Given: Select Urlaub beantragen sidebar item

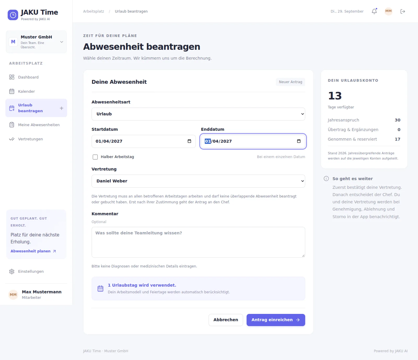Looking at the screenshot, I should [36, 108].
